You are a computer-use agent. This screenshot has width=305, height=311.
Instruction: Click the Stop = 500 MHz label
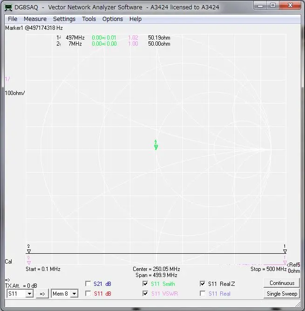[x=269, y=269]
